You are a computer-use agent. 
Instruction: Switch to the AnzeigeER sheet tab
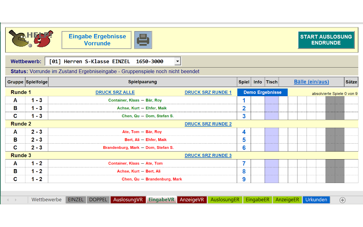pos(287,200)
